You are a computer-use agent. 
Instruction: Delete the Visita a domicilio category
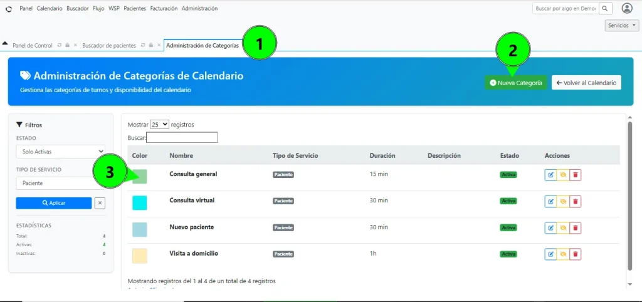coord(576,254)
